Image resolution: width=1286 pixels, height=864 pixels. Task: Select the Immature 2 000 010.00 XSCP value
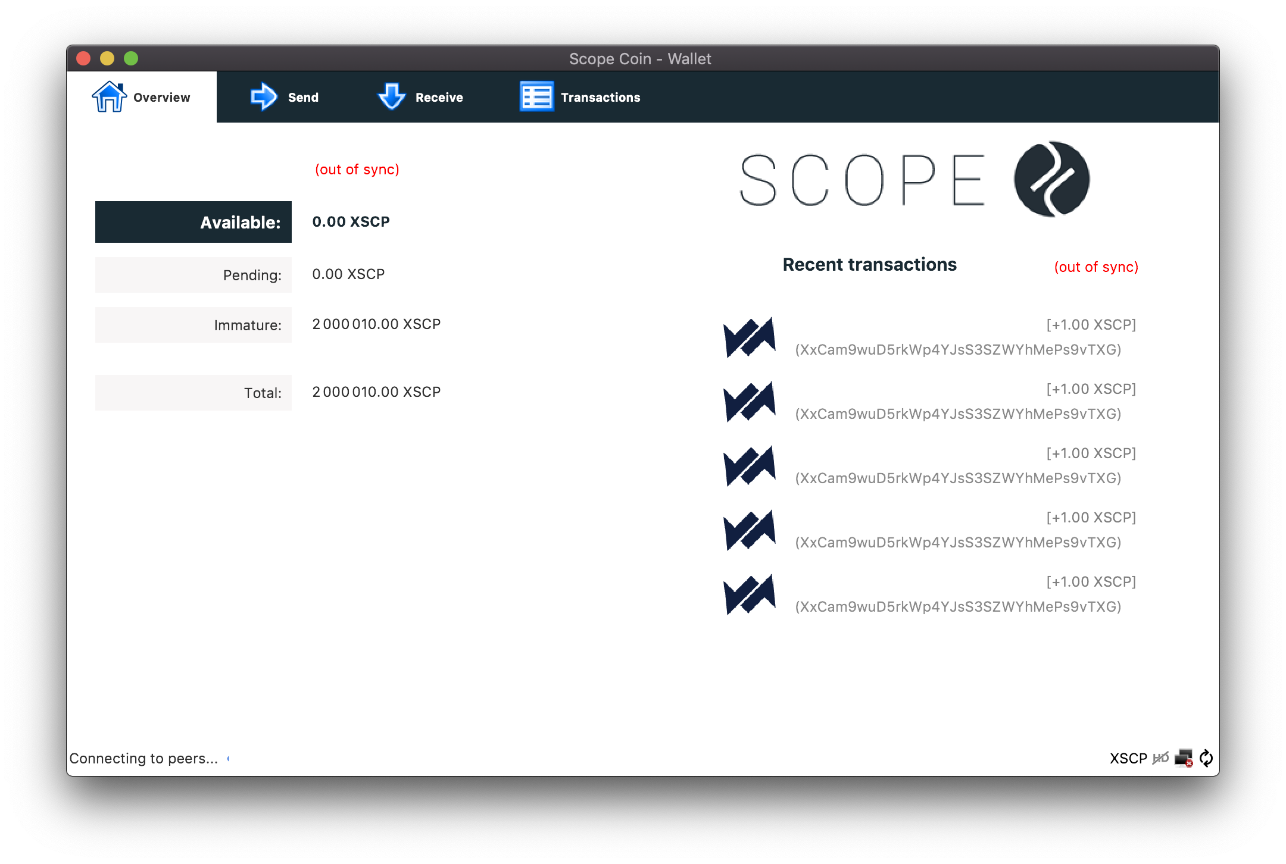[377, 324]
